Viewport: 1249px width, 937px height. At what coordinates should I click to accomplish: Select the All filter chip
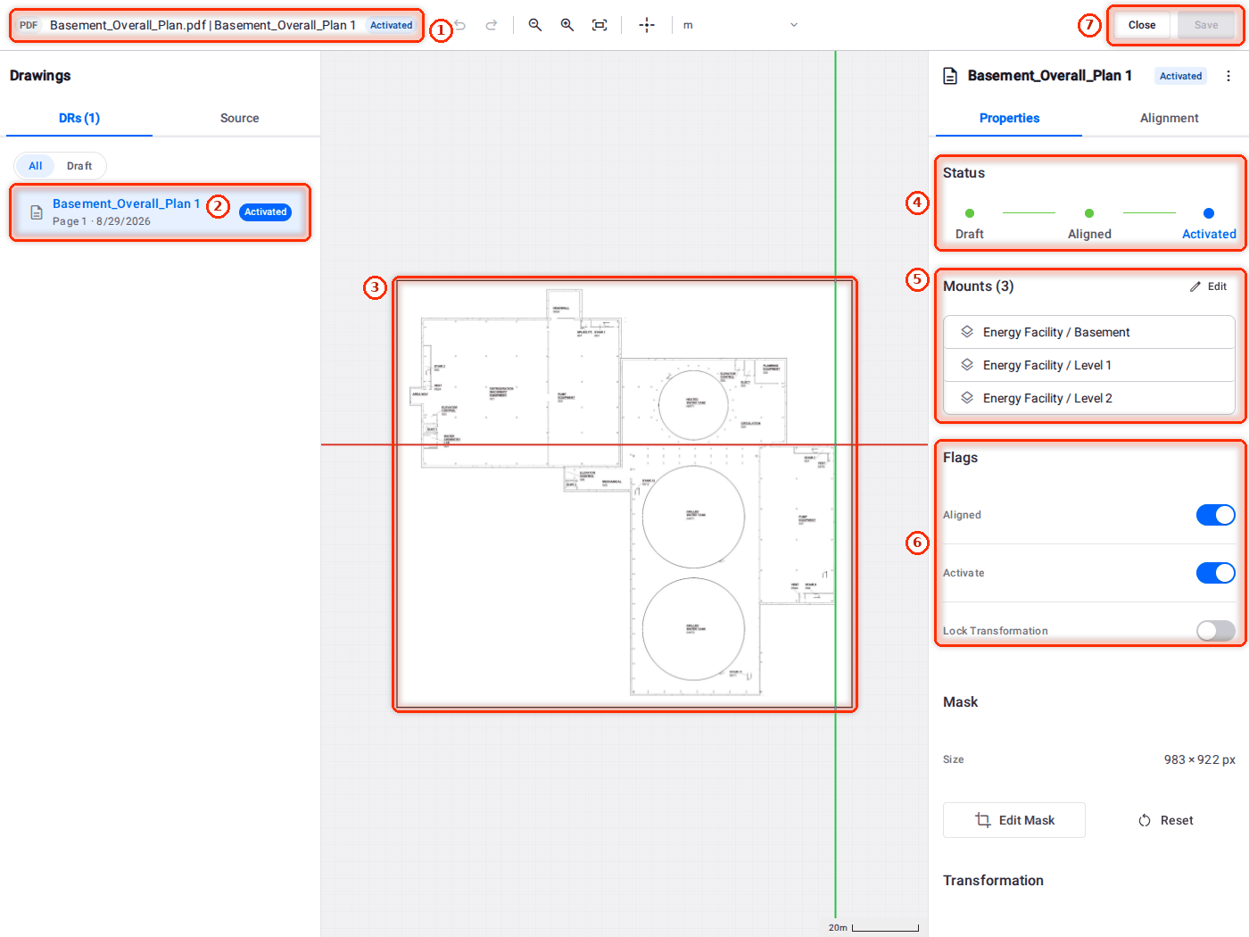coord(36,166)
